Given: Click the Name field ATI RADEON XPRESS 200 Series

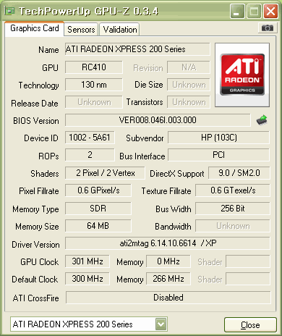Looking at the screenshot, I should (x=137, y=49).
